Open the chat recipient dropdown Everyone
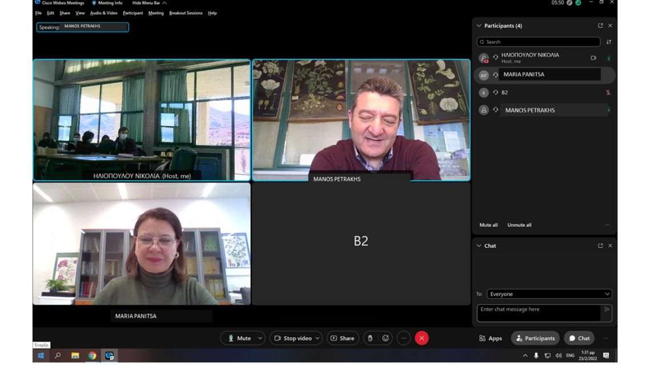This screenshot has width=650, height=365. (x=549, y=294)
